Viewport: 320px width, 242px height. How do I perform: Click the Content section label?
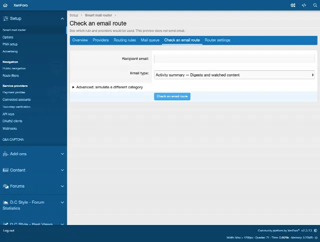(x=17, y=170)
